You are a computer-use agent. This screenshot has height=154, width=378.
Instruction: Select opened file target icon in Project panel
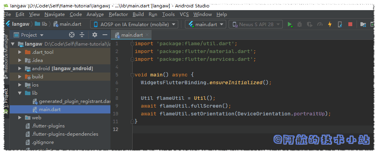tap(72, 35)
